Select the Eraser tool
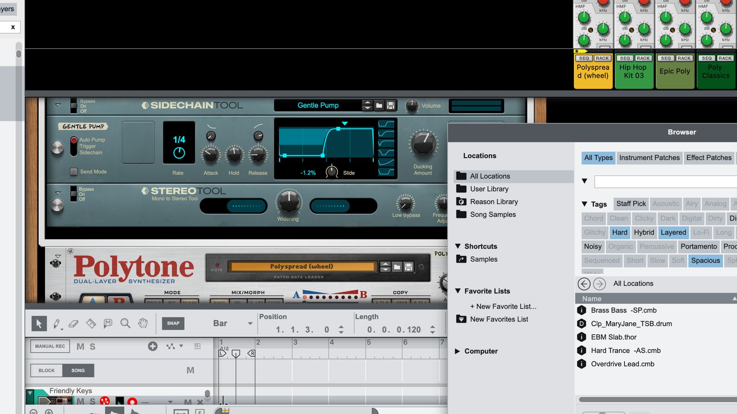 click(73, 324)
